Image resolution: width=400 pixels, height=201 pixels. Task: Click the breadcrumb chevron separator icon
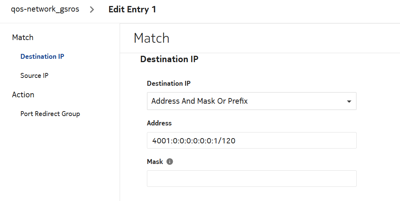tap(92, 10)
